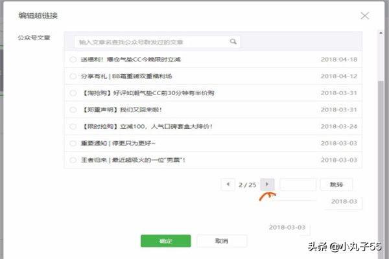Close the 编辑超链接 dialog

coord(364,16)
